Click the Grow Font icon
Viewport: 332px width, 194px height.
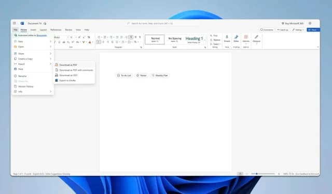click(x=79, y=37)
